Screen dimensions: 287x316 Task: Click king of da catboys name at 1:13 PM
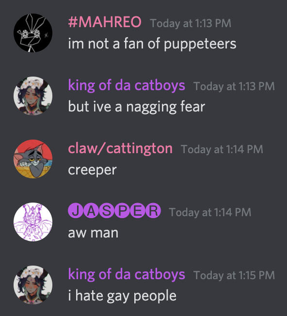point(127,86)
